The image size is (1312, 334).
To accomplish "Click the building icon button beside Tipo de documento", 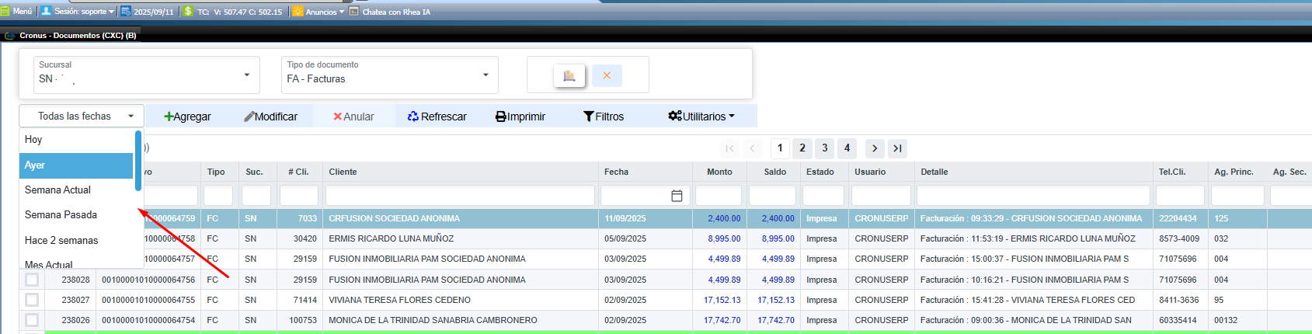I will click(569, 75).
